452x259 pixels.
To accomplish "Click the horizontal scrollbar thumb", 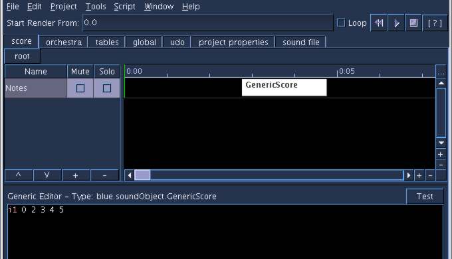I will click(x=142, y=175).
